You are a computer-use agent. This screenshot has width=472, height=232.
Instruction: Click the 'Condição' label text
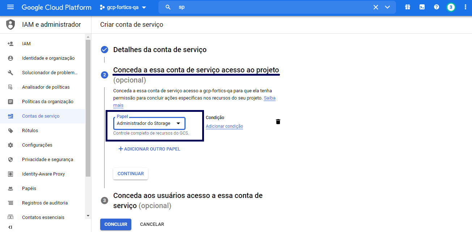click(x=215, y=118)
